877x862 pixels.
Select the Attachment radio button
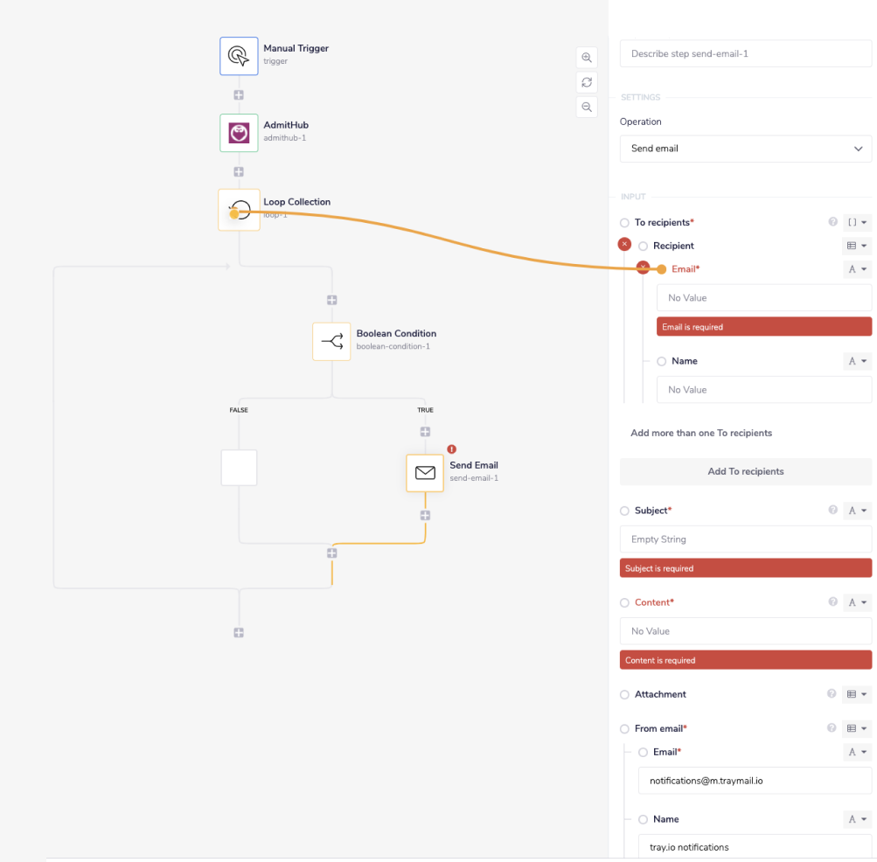tap(624, 694)
